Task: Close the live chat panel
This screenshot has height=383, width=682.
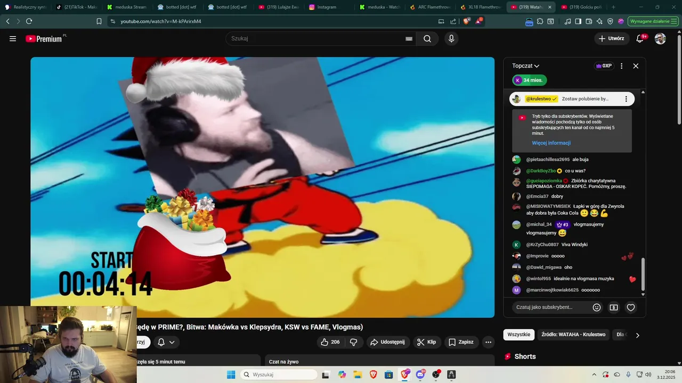Action: pos(636,66)
